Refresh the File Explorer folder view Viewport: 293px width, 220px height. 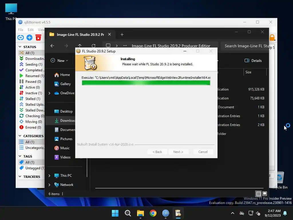94,46
